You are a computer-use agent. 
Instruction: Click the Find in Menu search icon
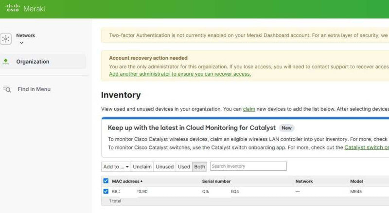[x=7, y=89]
